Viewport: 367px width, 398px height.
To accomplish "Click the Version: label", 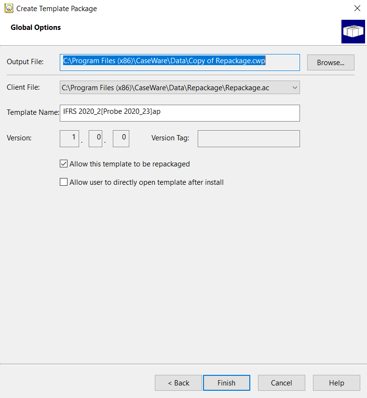I will coord(19,138).
